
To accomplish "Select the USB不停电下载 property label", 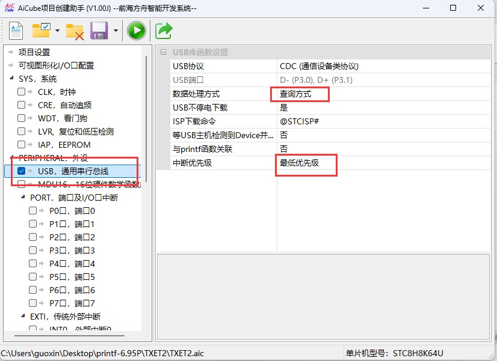I will click(x=200, y=108).
